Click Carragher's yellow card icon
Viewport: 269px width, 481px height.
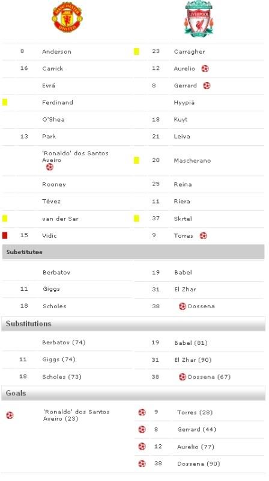pos(136,52)
